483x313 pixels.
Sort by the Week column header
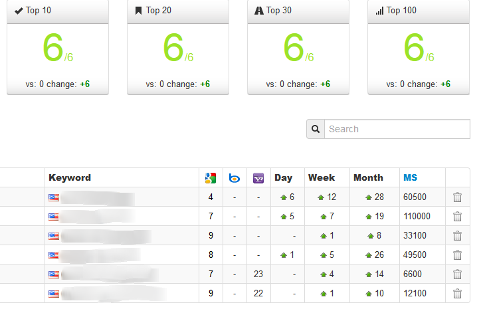click(322, 177)
